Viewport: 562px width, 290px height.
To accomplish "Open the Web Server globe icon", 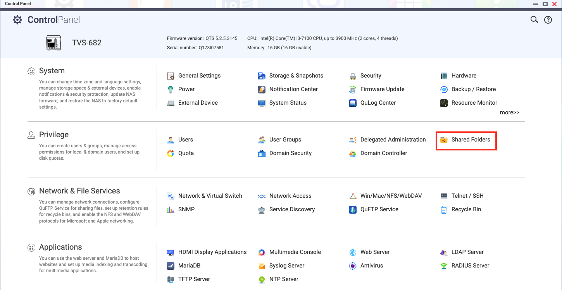I will pos(353,252).
